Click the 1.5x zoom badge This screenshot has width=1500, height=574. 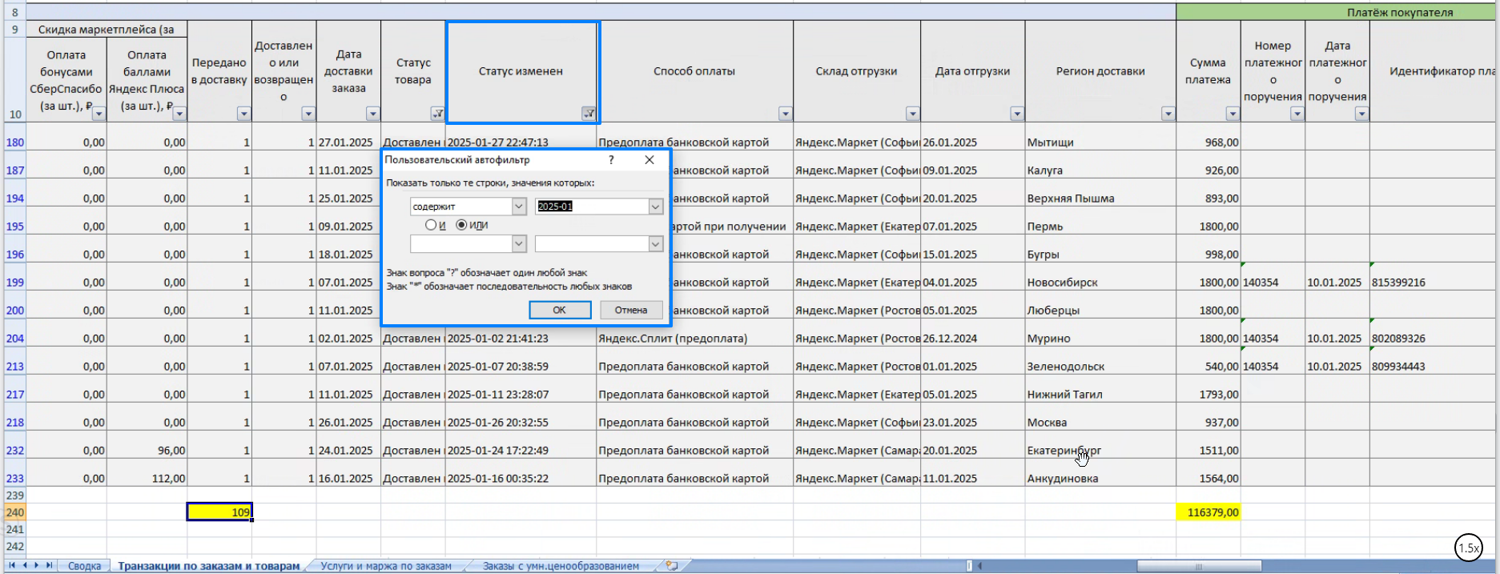(1468, 548)
